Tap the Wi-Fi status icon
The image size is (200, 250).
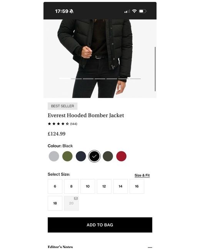coord(135,11)
